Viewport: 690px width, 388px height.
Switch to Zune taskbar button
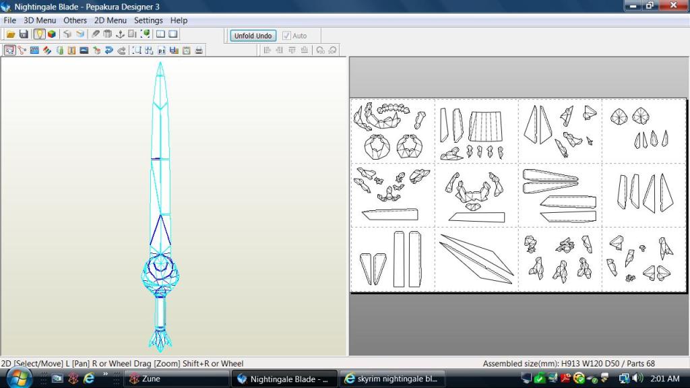pos(177,379)
